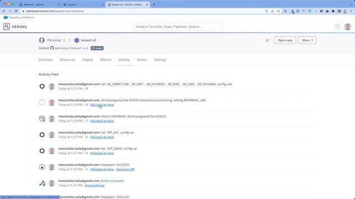Click user avatar in the APP_KEY entry
The height and width of the screenshot is (199, 355).
click(x=52, y=135)
